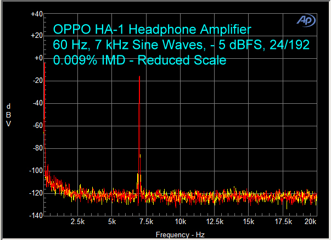Click the top of the 60 Hz peak
This screenshot has height=240, width=331.
(44, 63)
